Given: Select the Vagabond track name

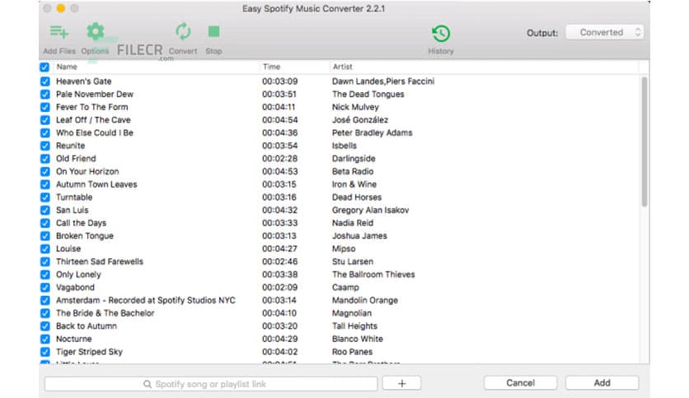Looking at the screenshot, I should (75, 288).
